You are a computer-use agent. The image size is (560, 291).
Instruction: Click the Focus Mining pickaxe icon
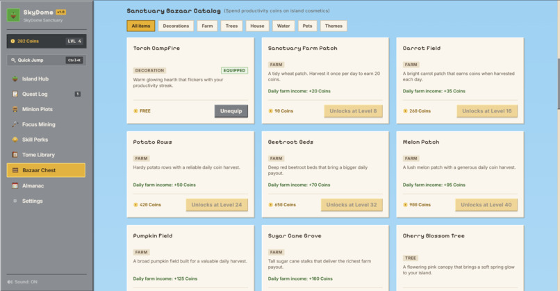[15, 124]
